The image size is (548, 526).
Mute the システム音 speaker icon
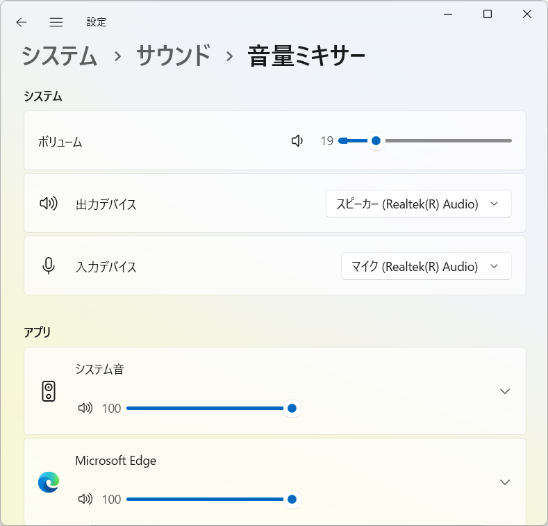pyautogui.click(x=85, y=408)
